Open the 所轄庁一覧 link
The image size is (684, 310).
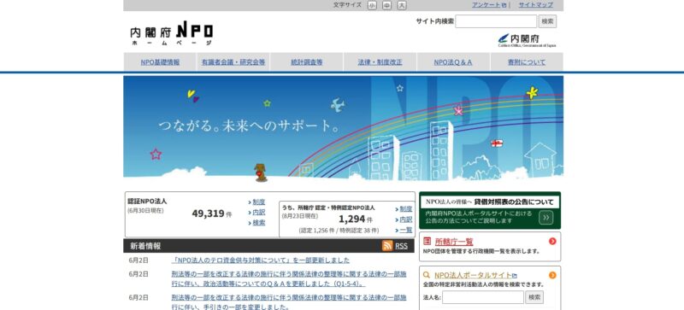click(454, 242)
